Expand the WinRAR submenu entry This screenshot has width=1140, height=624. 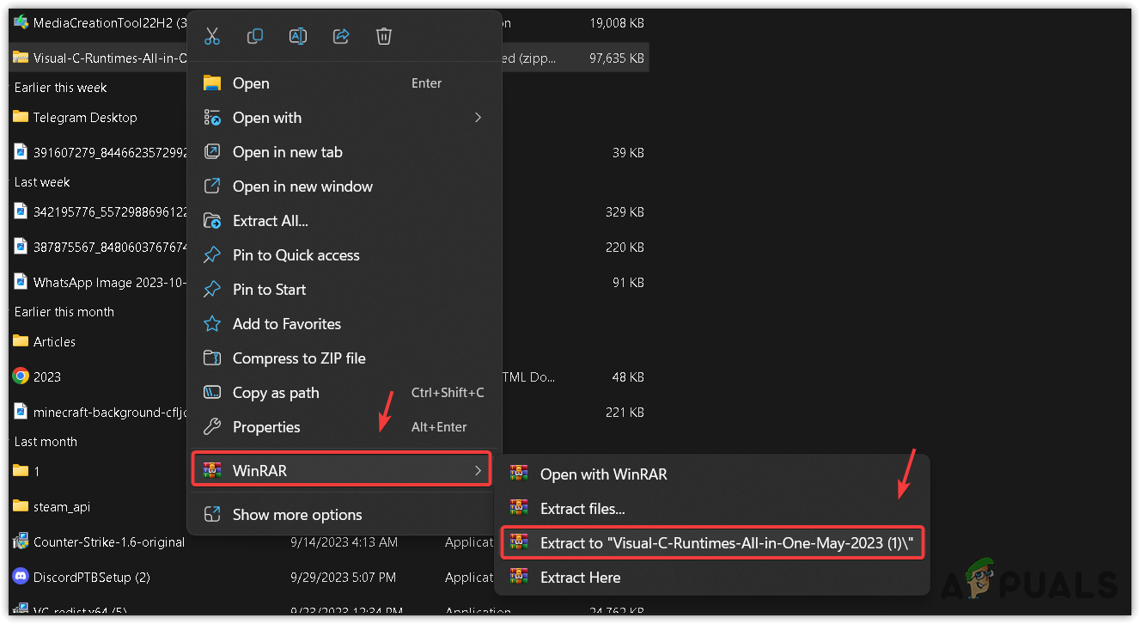(341, 470)
